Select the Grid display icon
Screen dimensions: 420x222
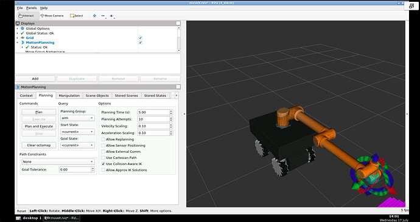(x=23, y=38)
